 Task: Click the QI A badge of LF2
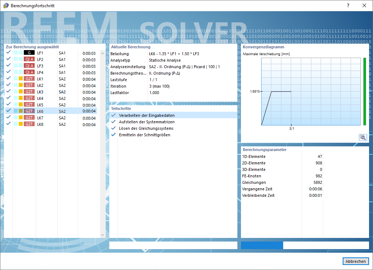coord(29,59)
